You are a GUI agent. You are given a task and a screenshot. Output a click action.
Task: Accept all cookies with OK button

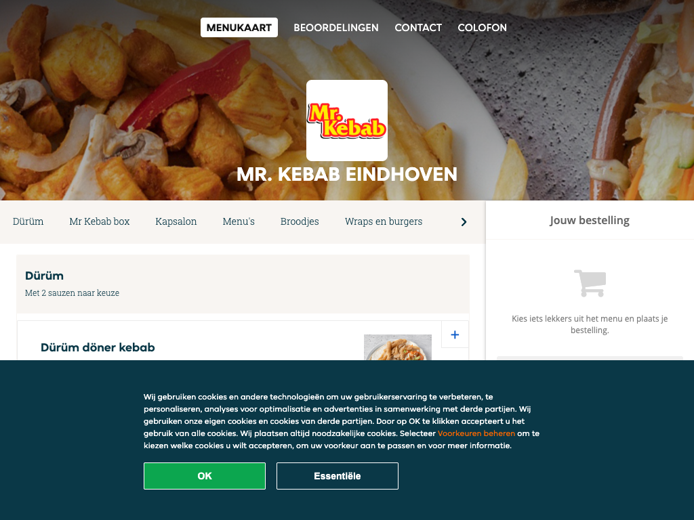205,476
